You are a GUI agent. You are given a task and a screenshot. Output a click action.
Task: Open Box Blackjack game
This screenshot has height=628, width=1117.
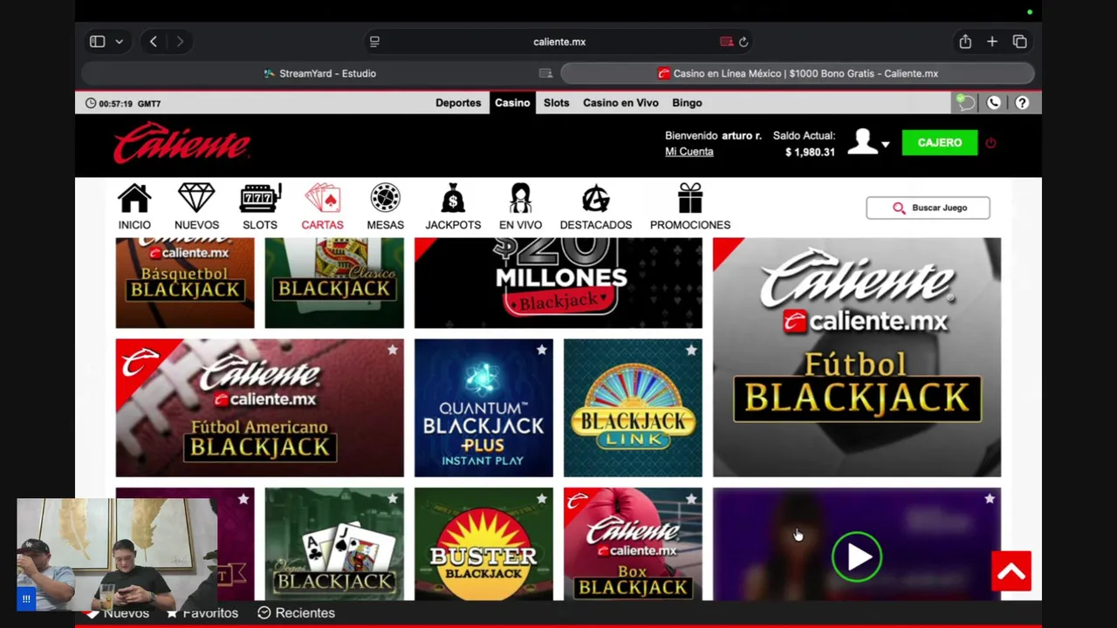633,544
